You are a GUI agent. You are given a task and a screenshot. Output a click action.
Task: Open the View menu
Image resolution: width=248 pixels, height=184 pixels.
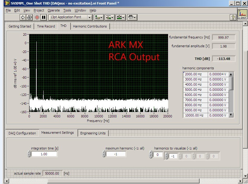27,10
